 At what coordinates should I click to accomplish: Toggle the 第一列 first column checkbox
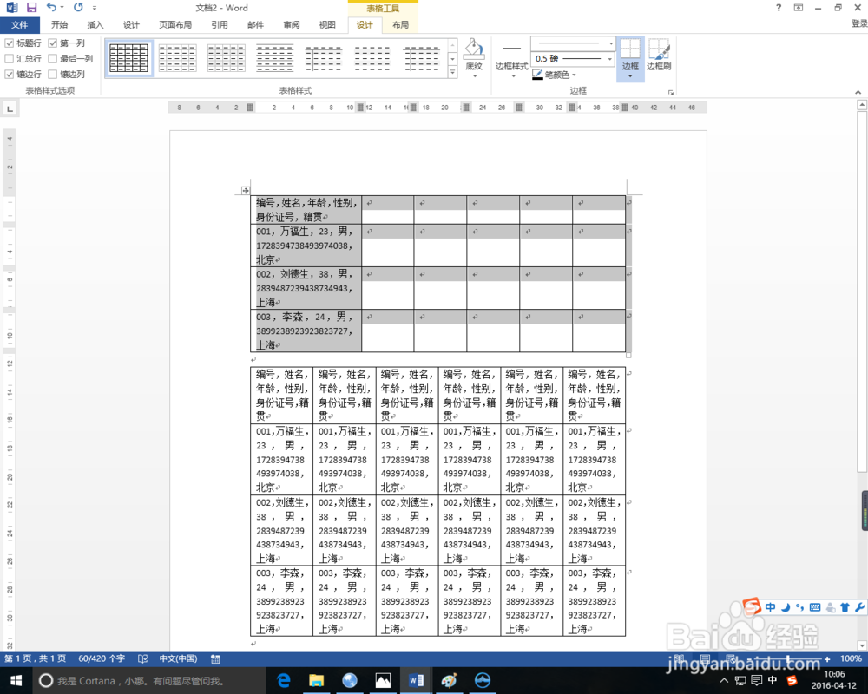53,43
